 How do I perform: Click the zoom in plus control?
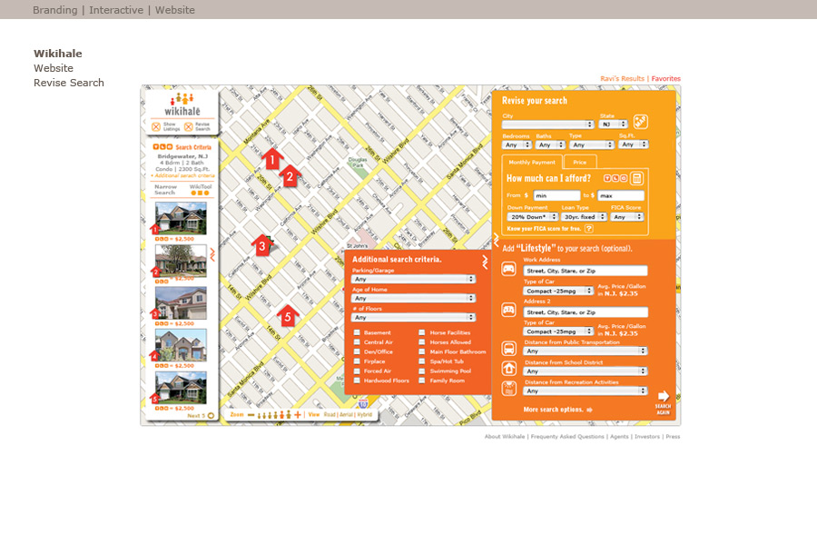298,414
